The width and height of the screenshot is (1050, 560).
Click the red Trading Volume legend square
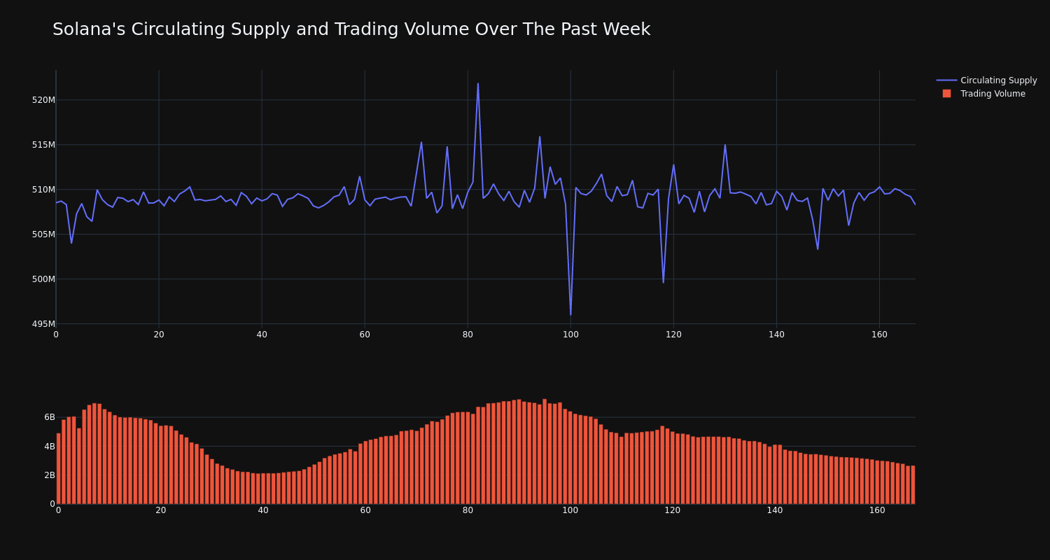[x=946, y=94]
